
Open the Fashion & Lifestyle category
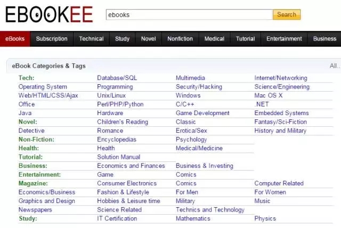pos(123,192)
